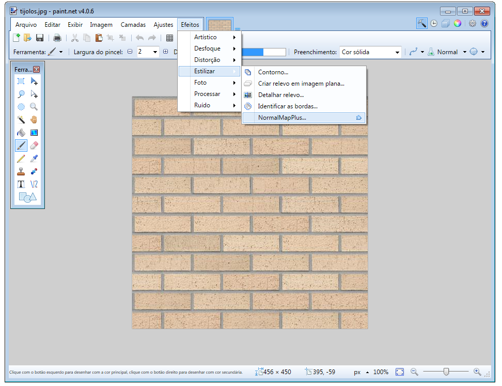Image resolution: width=502 pixels, height=386 pixels.
Task: Choose the Pan hand tool
Action: (34, 120)
